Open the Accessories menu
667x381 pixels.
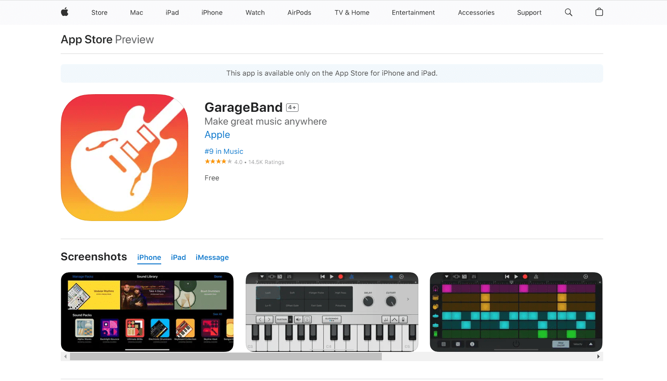(x=476, y=12)
